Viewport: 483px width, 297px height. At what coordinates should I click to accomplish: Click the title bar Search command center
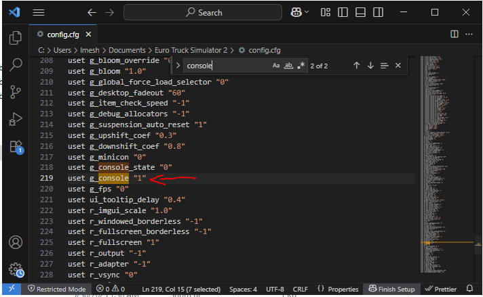click(x=203, y=13)
